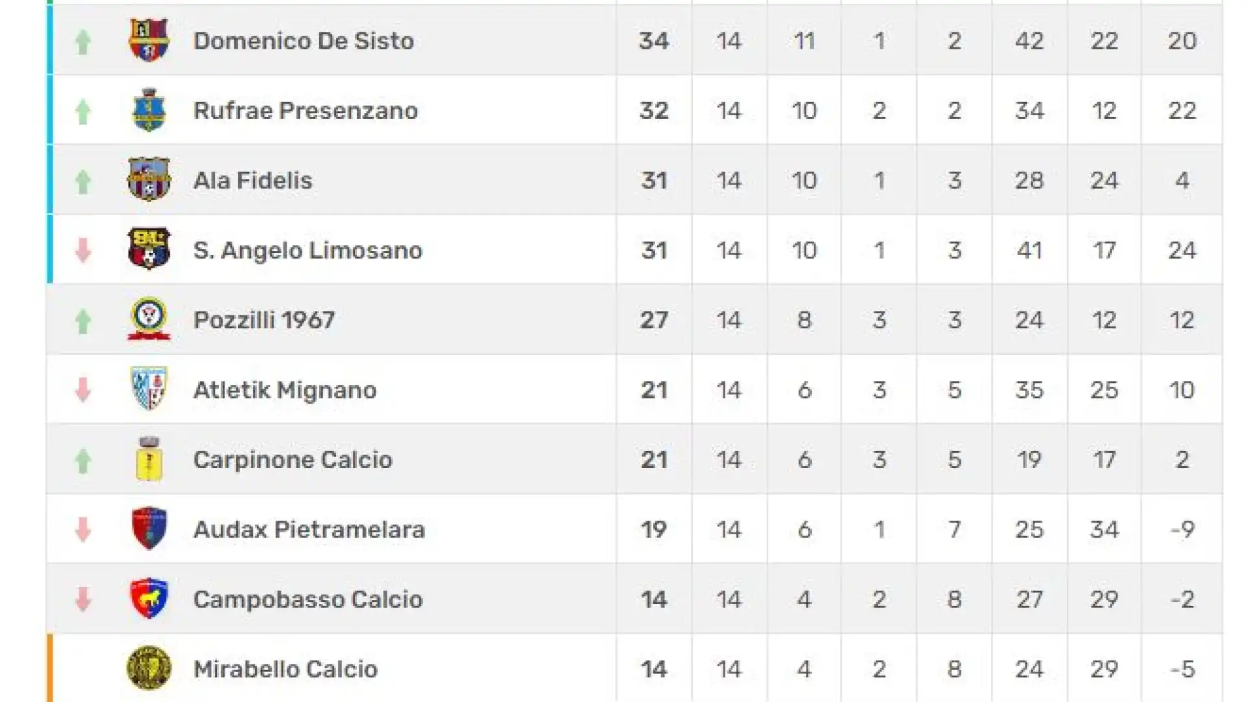1248x702 pixels.
Task: Click the 34 points cell for Domenico De Sisto
Action: coord(654,40)
